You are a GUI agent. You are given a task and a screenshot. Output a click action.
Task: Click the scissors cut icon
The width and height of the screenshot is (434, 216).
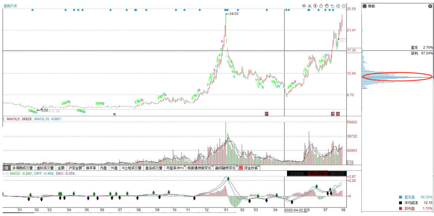click(x=309, y=6)
